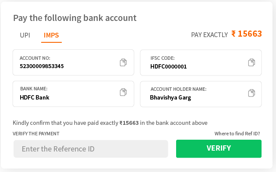
Task: Copy the account holder name
Action: tap(251, 93)
